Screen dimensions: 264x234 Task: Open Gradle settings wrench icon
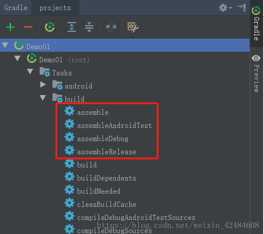coord(133,27)
